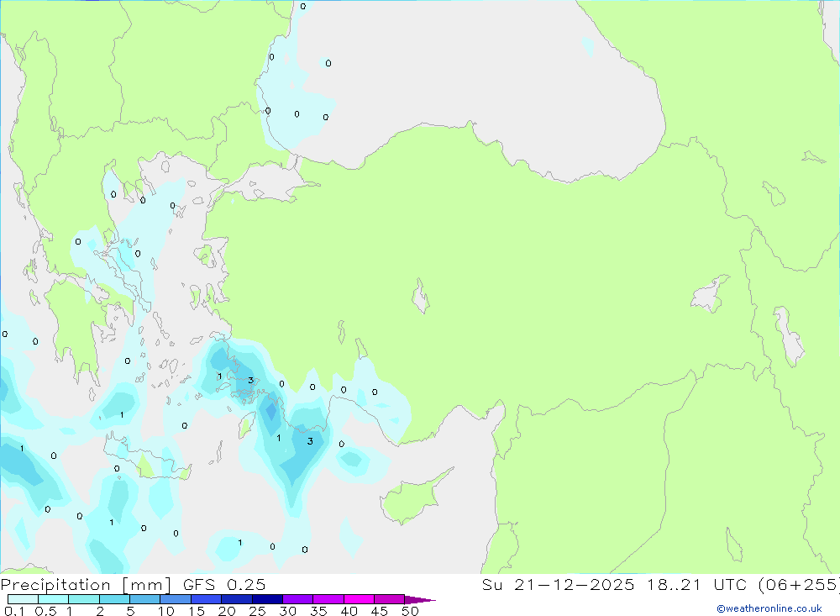Click the '40' legend scale value
Viewport: 840px width, 616px height.
coord(349,611)
